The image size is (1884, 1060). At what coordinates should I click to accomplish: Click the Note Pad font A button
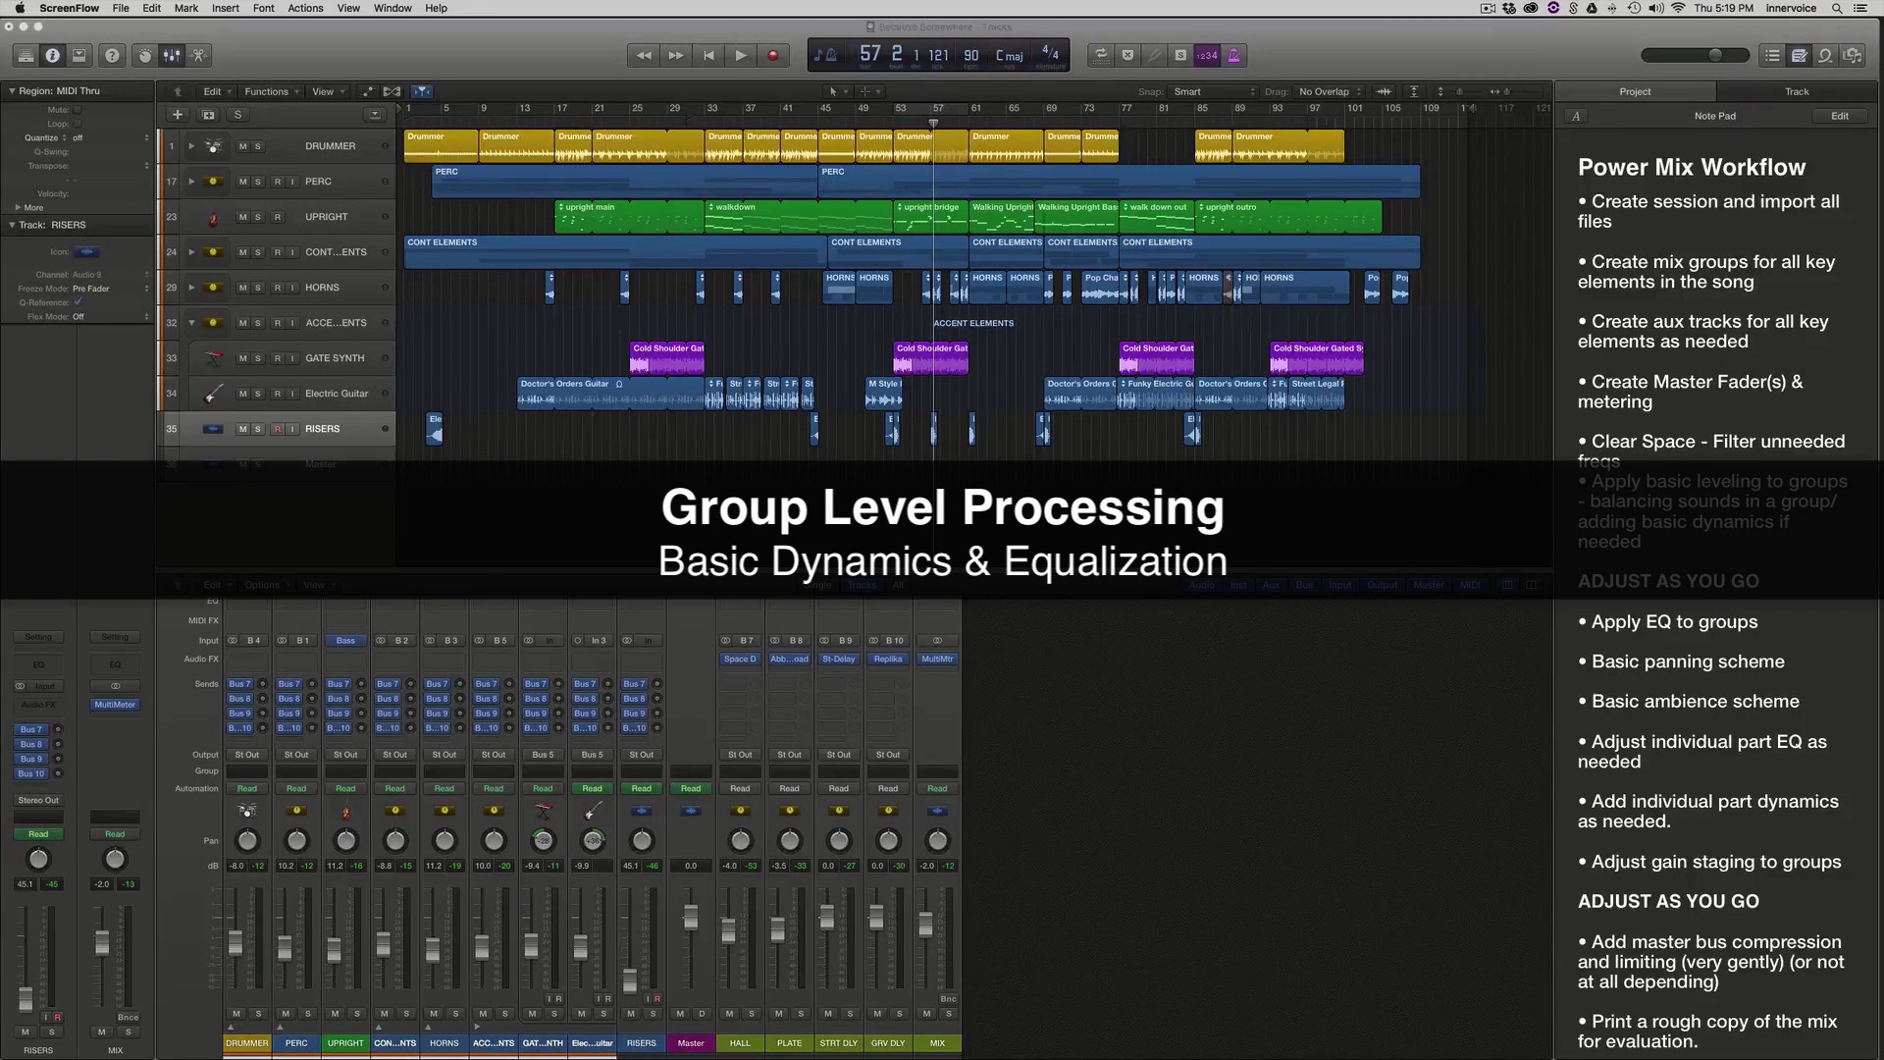1576,116
